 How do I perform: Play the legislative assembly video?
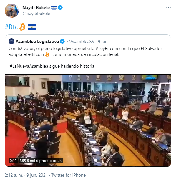(x=88, y=120)
